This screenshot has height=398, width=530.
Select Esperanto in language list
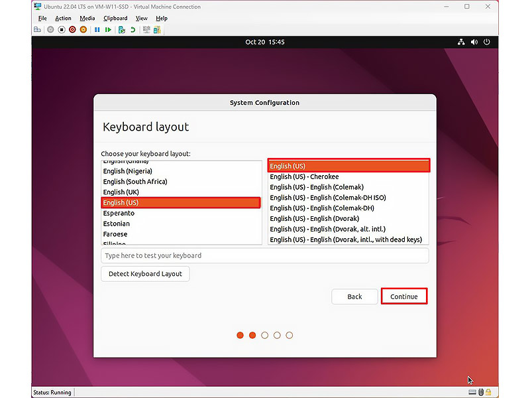point(182,213)
